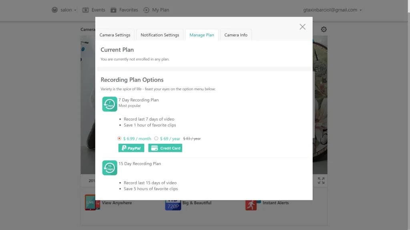Open the Camera Info tab
410x230 pixels.
[235, 35]
